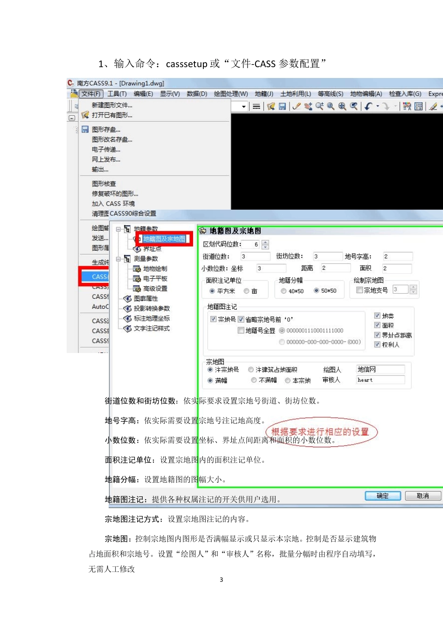Click the open drawing icon in the toolbar

pos(271,106)
